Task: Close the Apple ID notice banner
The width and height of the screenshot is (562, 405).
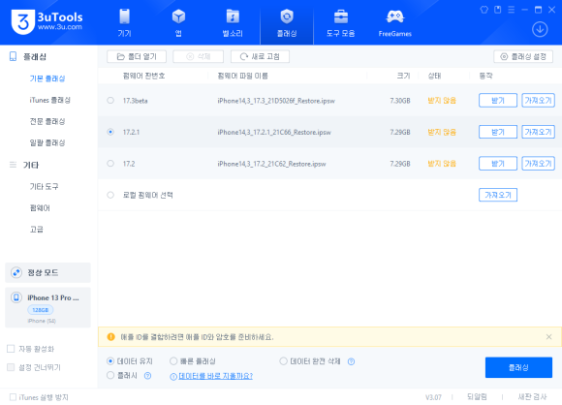Action: click(x=548, y=337)
